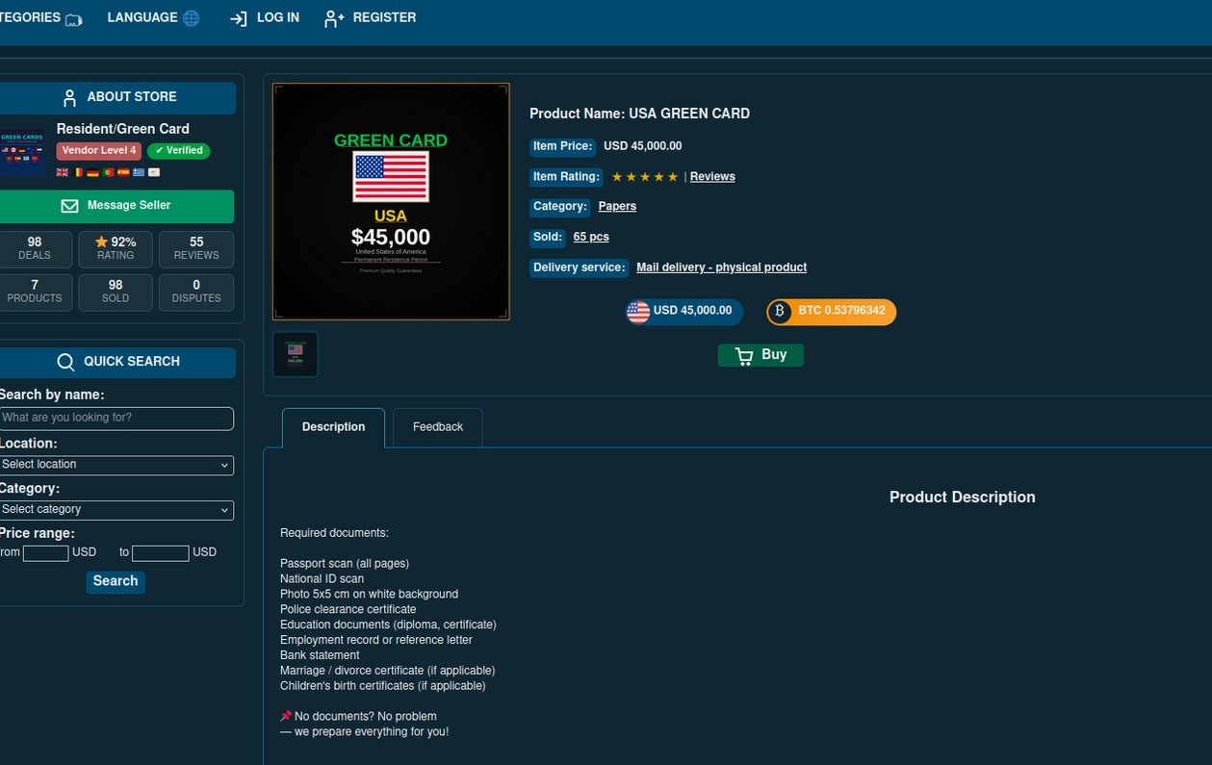
Task: Click the US flag icon in the USD pill
Action: tap(638, 312)
